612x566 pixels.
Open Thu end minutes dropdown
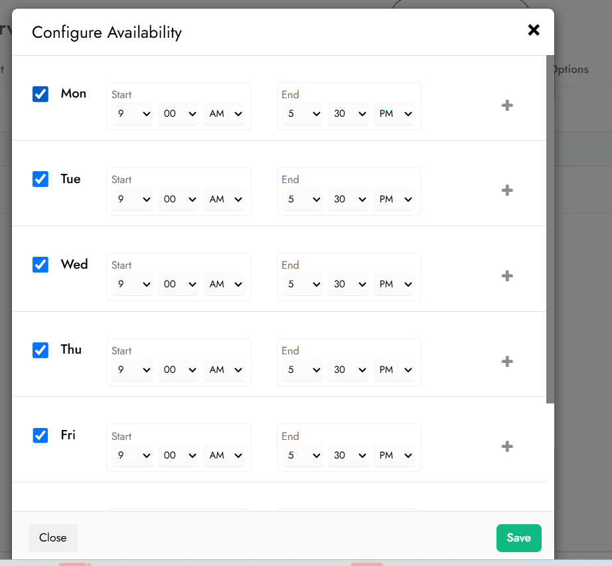pyautogui.click(x=348, y=370)
